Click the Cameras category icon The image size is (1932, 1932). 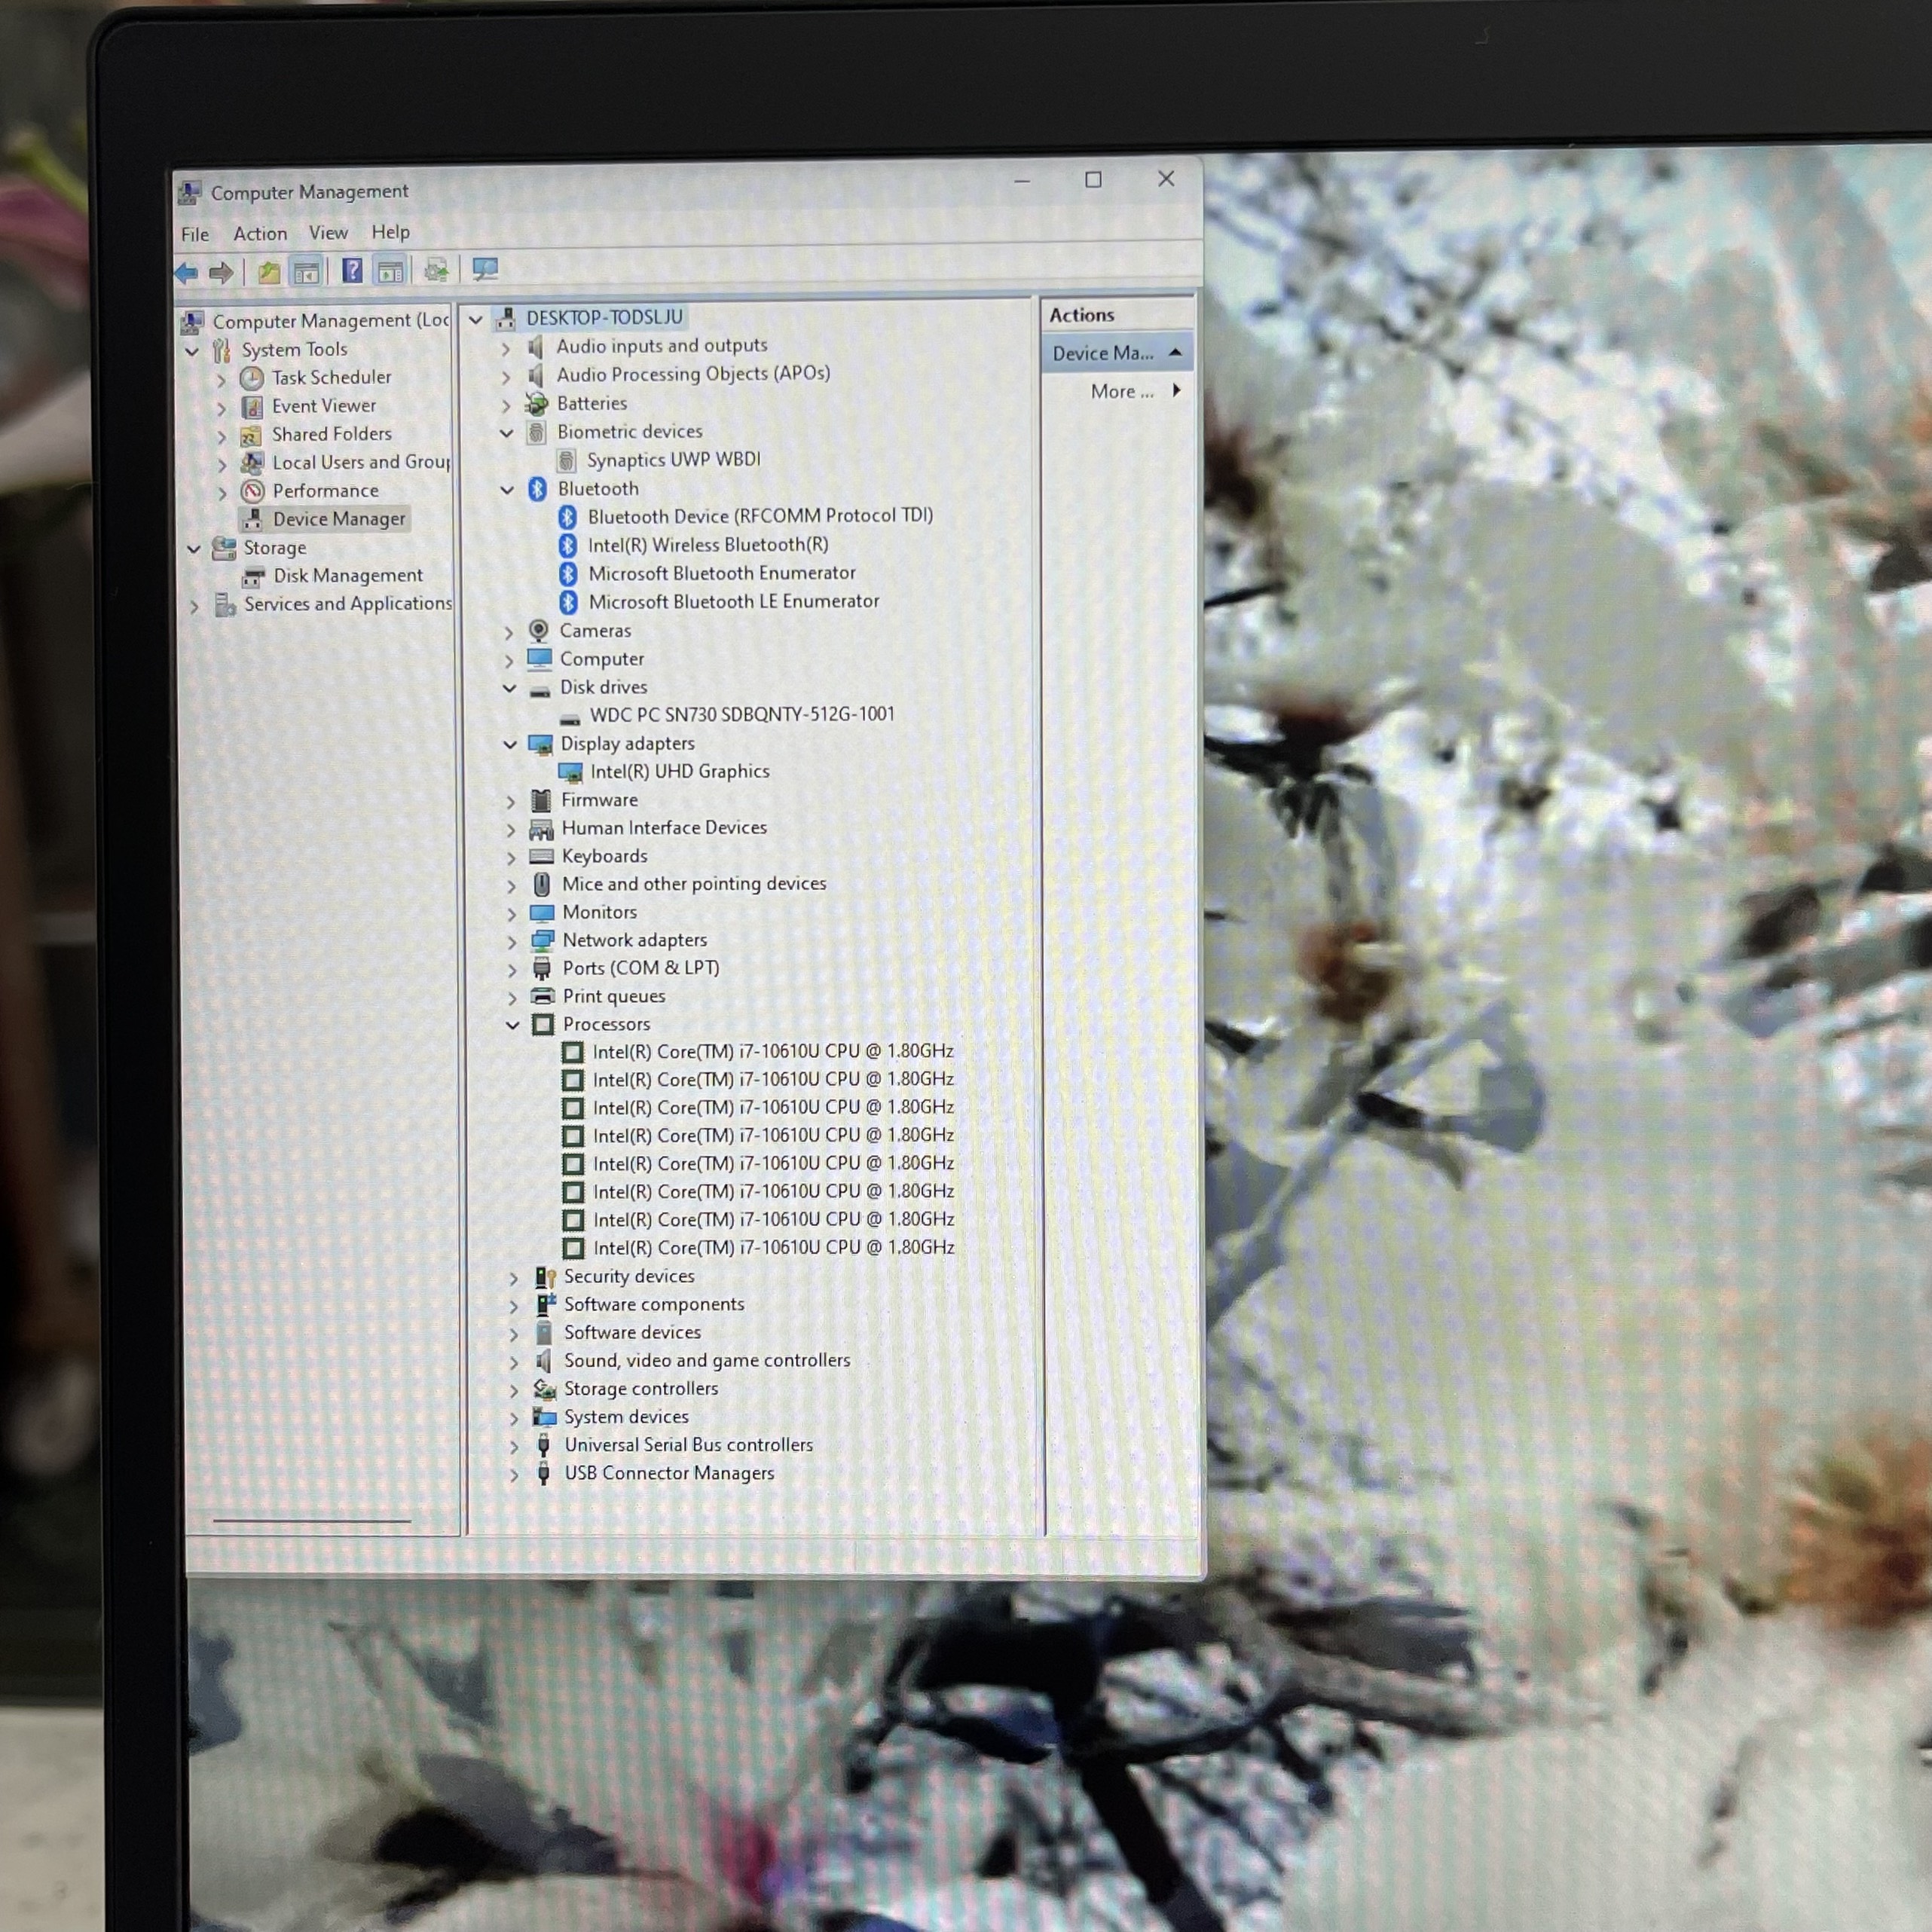(539, 631)
